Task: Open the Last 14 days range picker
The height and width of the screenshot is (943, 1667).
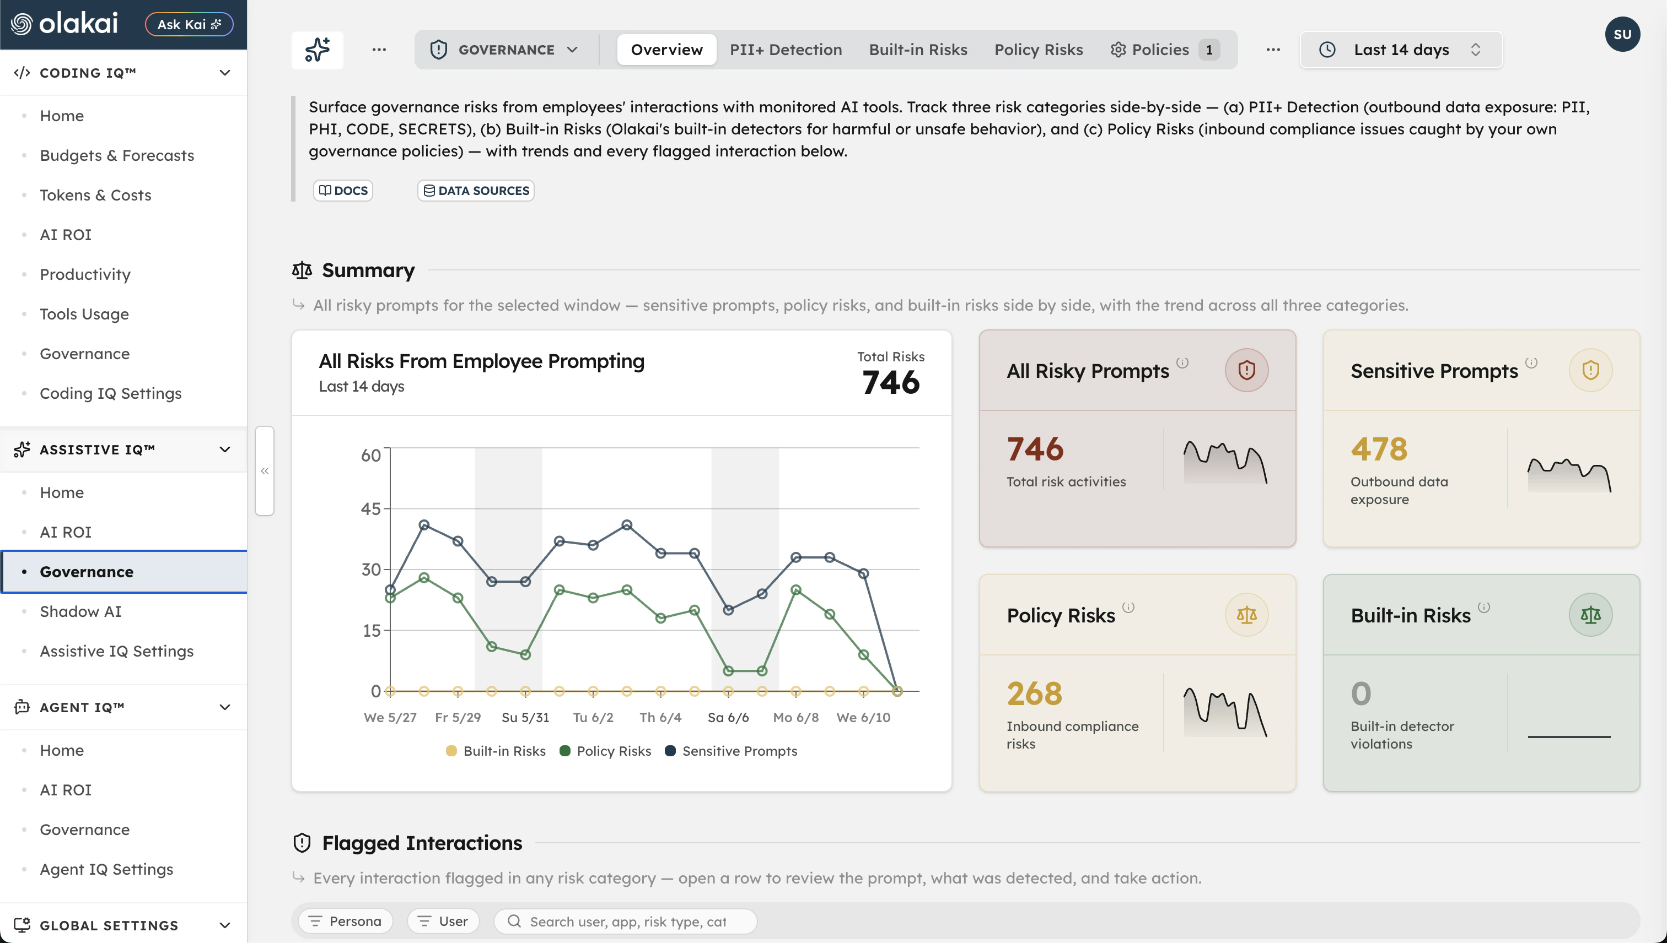Action: [x=1401, y=50]
